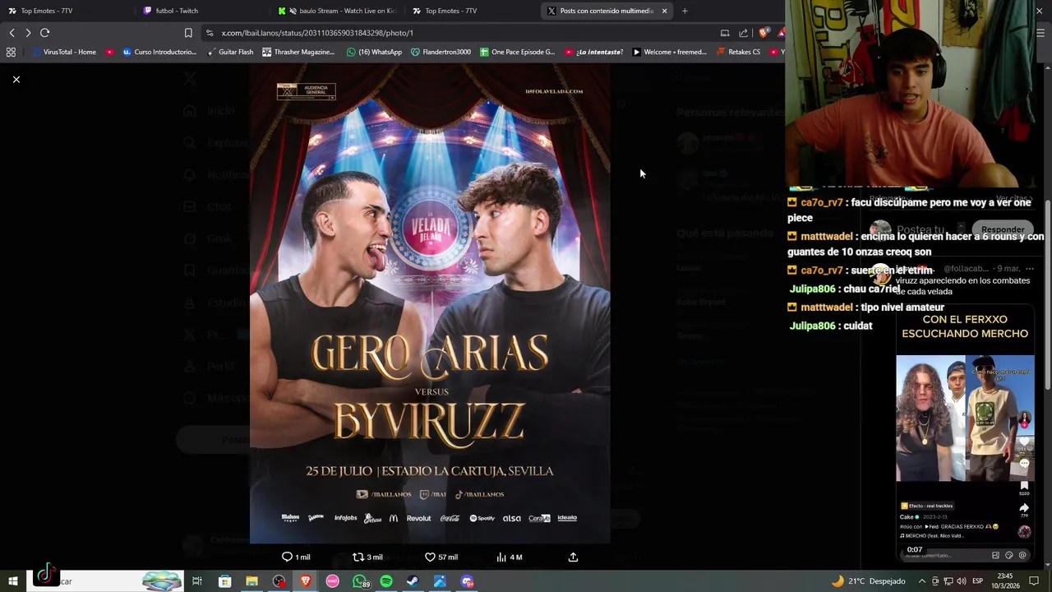The height and width of the screenshot is (592, 1052).
Task: Open Retakes CS bookmark
Action: click(x=738, y=52)
